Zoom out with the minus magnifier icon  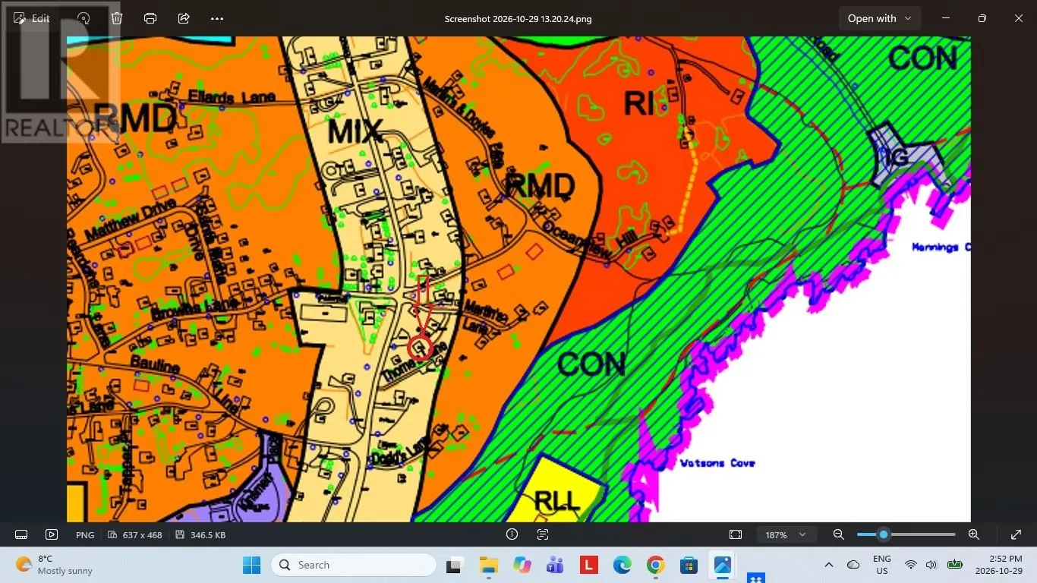click(839, 534)
